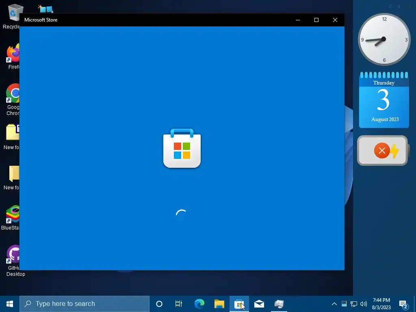Click the Thursday 3 August calendar gadget

(384, 100)
